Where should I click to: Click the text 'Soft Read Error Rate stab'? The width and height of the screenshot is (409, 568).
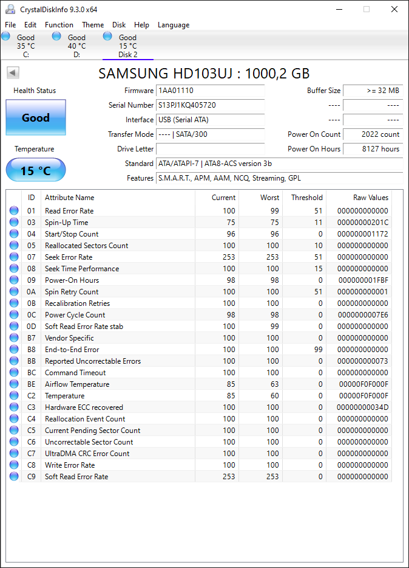click(x=84, y=327)
